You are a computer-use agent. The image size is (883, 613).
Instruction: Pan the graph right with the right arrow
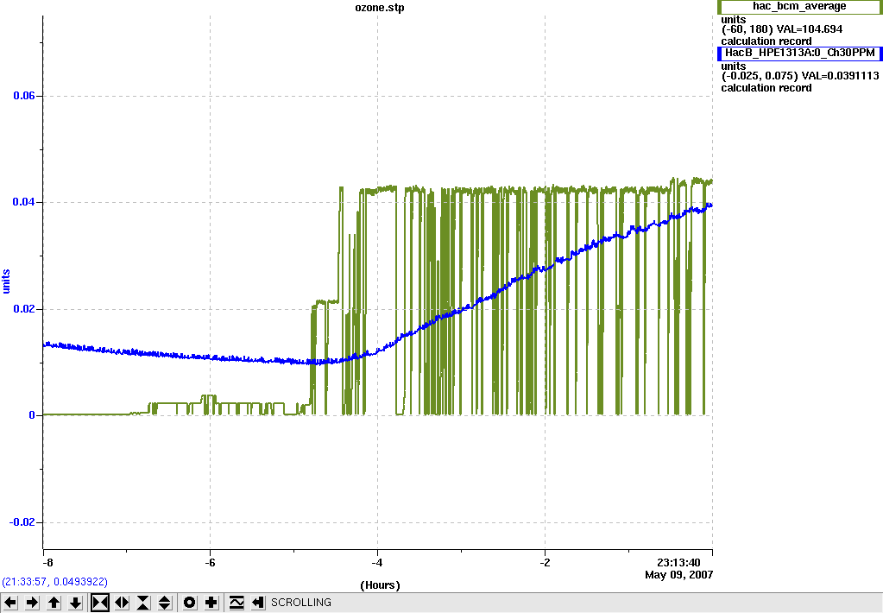point(32,603)
